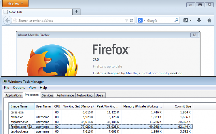
Task: Sort by User Name column header
Action: coord(43,106)
